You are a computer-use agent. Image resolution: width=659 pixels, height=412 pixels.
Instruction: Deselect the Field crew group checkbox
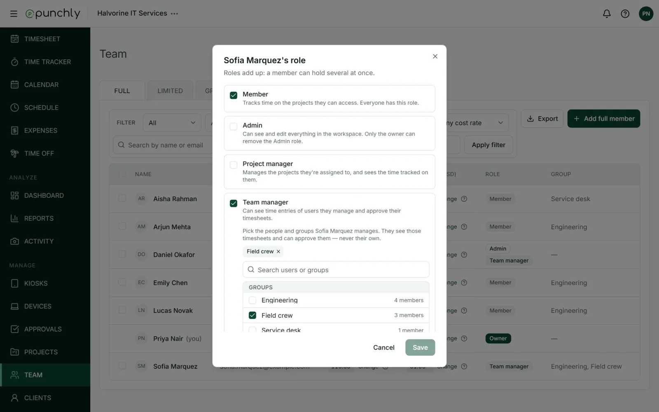[252, 315]
